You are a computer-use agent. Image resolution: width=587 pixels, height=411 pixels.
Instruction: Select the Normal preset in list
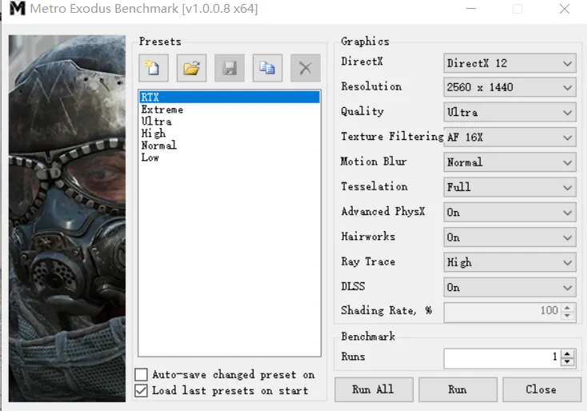coord(230,146)
